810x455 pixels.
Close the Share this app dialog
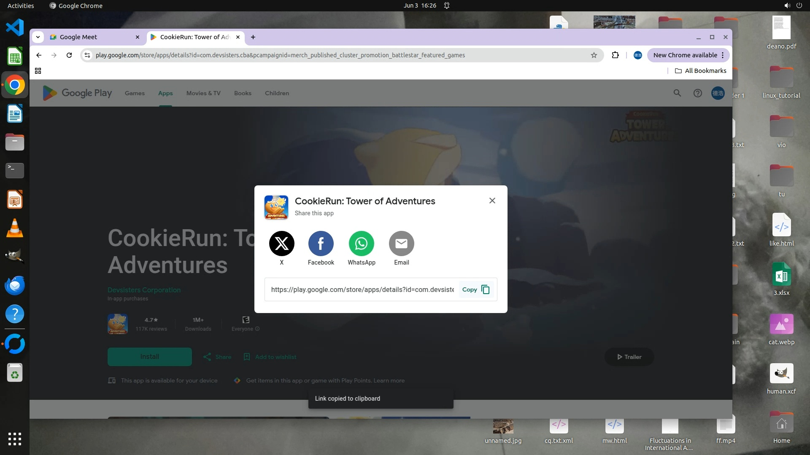[492, 201]
